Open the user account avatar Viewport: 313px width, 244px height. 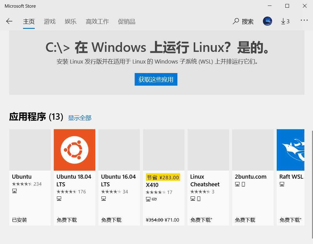[x=267, y=21]
